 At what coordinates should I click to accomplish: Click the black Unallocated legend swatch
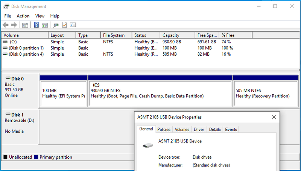5,157
